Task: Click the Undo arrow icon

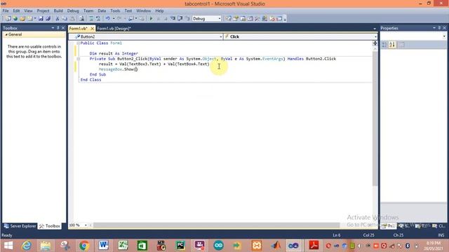Action: click(107, 19)
